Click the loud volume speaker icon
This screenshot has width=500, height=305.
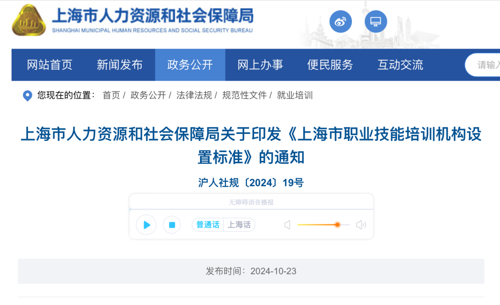361,225
